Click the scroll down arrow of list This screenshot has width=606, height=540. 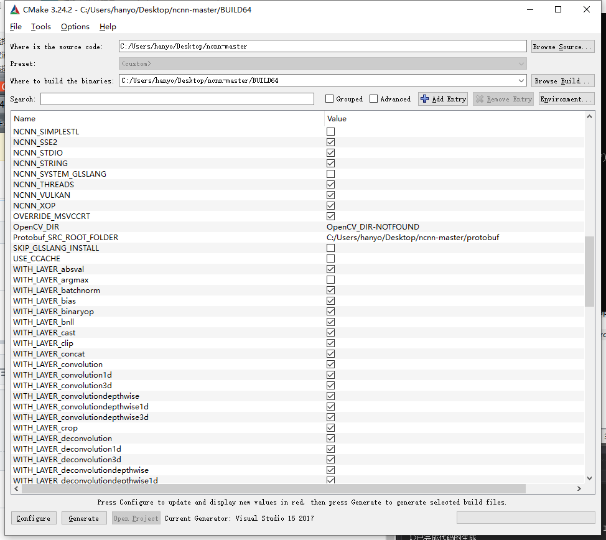point(589,478)
